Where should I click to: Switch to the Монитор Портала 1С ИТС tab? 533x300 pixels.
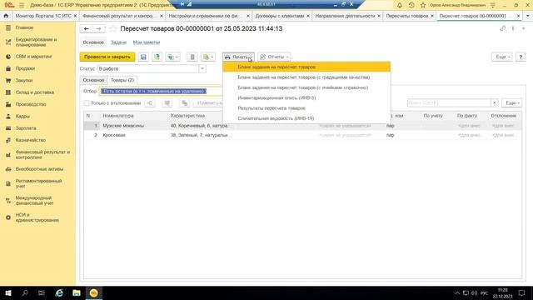coord(43,16)
